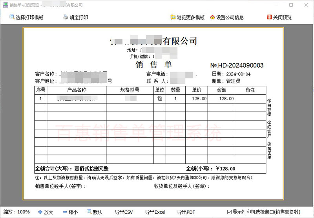Select 选择打印模板 in the toolbar
The image size is (314, 218).
coord(30,17)
